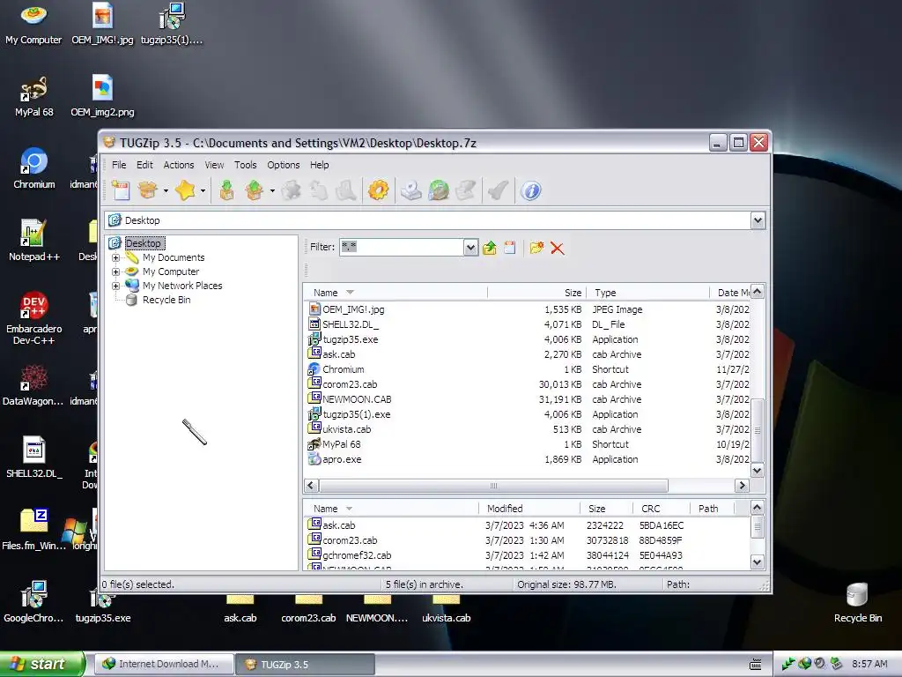This screenshot has height=677, width=902.
Task: Open the Help menu
Action: (319, 165)
